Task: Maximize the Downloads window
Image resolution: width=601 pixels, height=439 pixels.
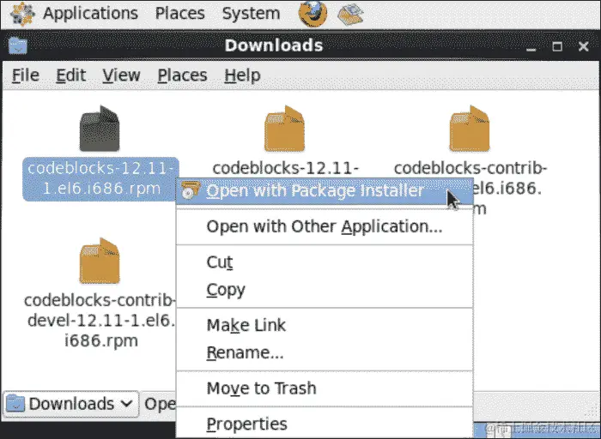Action: 557,46
